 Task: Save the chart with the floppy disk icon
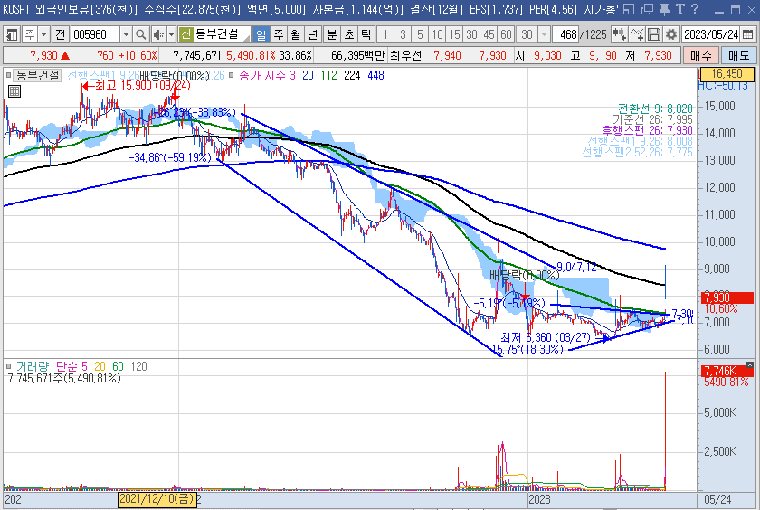coord(654,34)
